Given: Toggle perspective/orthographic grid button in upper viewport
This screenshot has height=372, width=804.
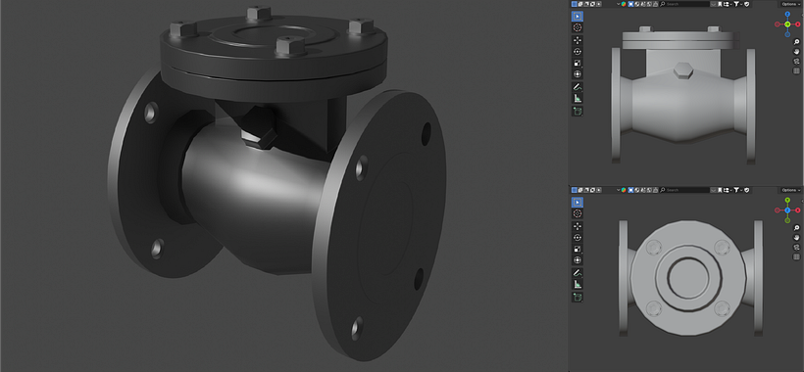Looking at the screenshot, I should [796, 70].
